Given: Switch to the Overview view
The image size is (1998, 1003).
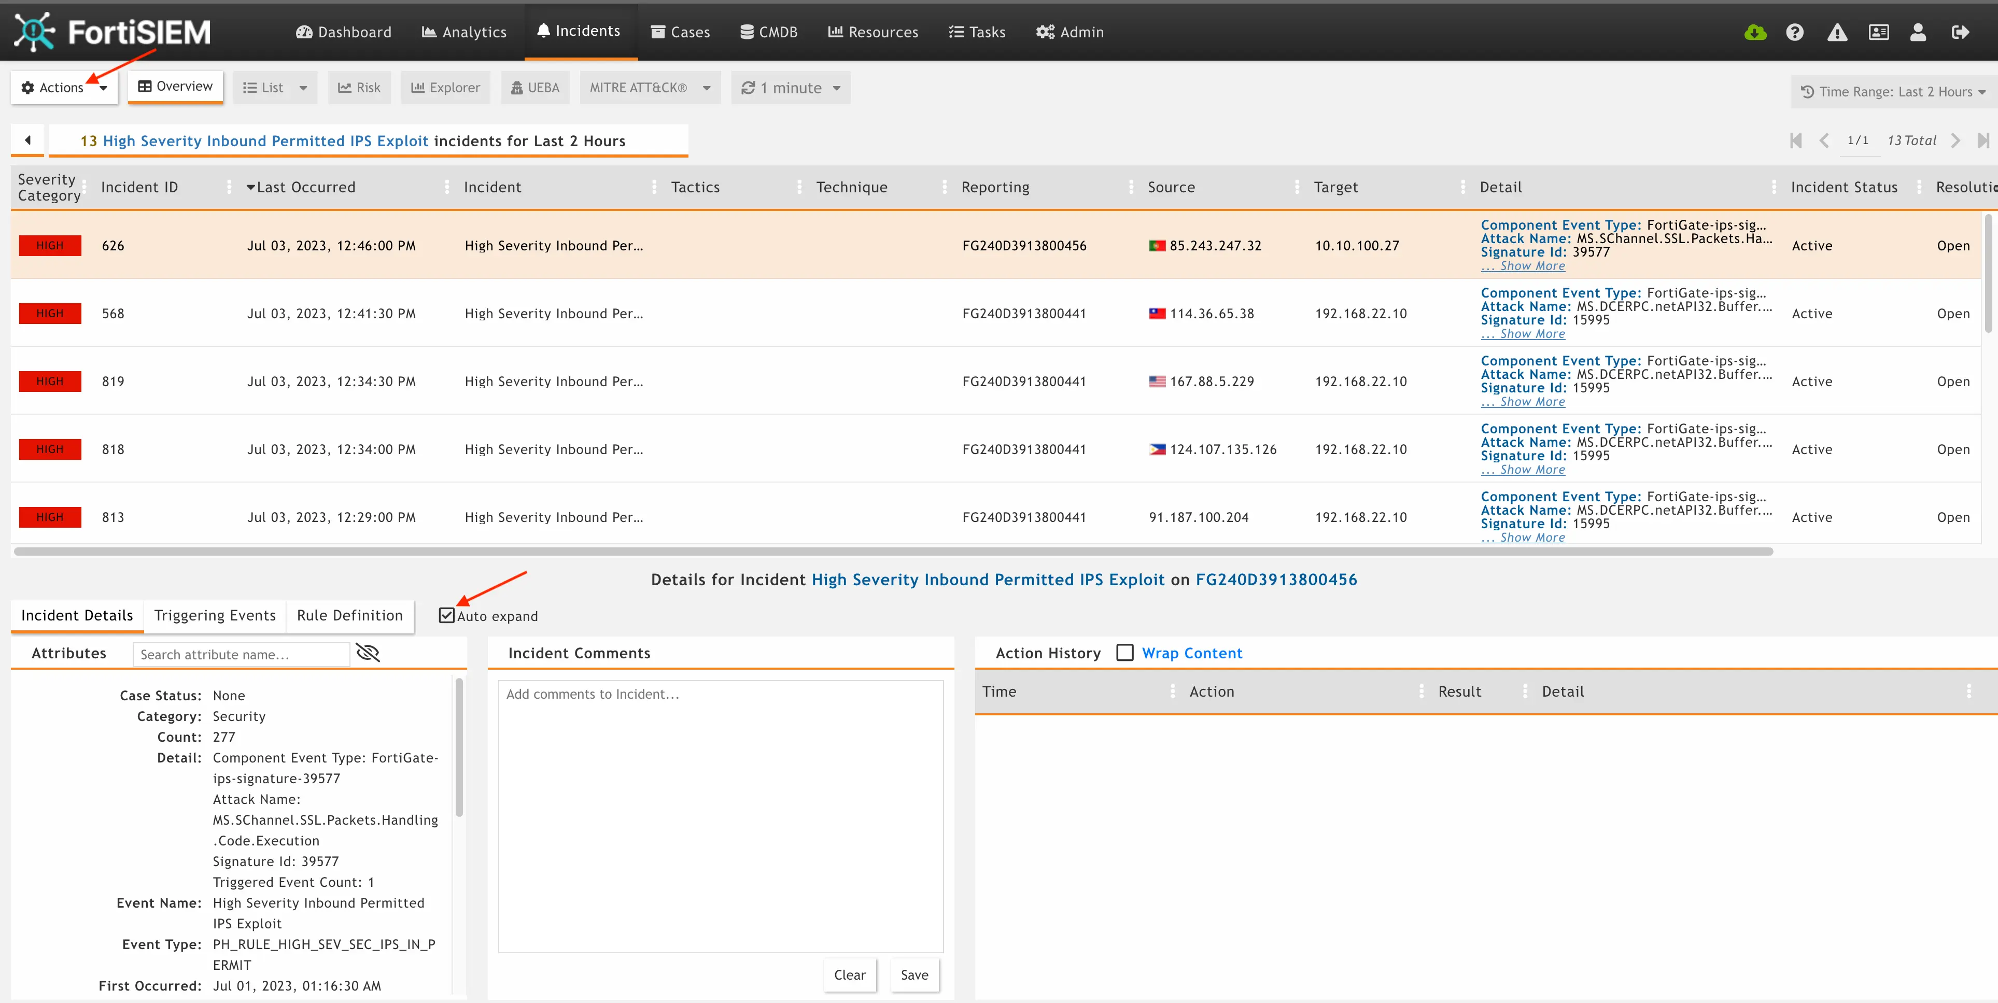Looking at the screenshot, I should point(175,86).
